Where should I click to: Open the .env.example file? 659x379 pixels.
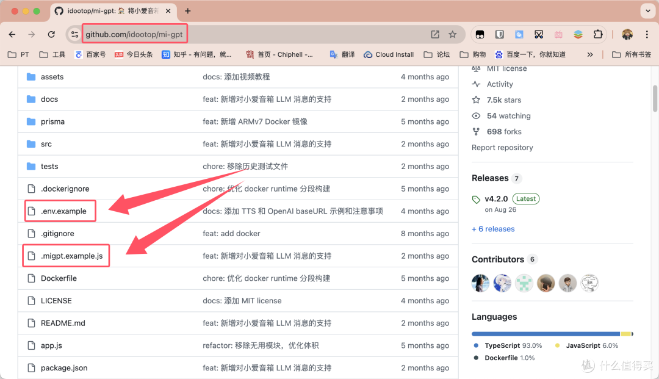pyautogui.click(x=63, y=211)
